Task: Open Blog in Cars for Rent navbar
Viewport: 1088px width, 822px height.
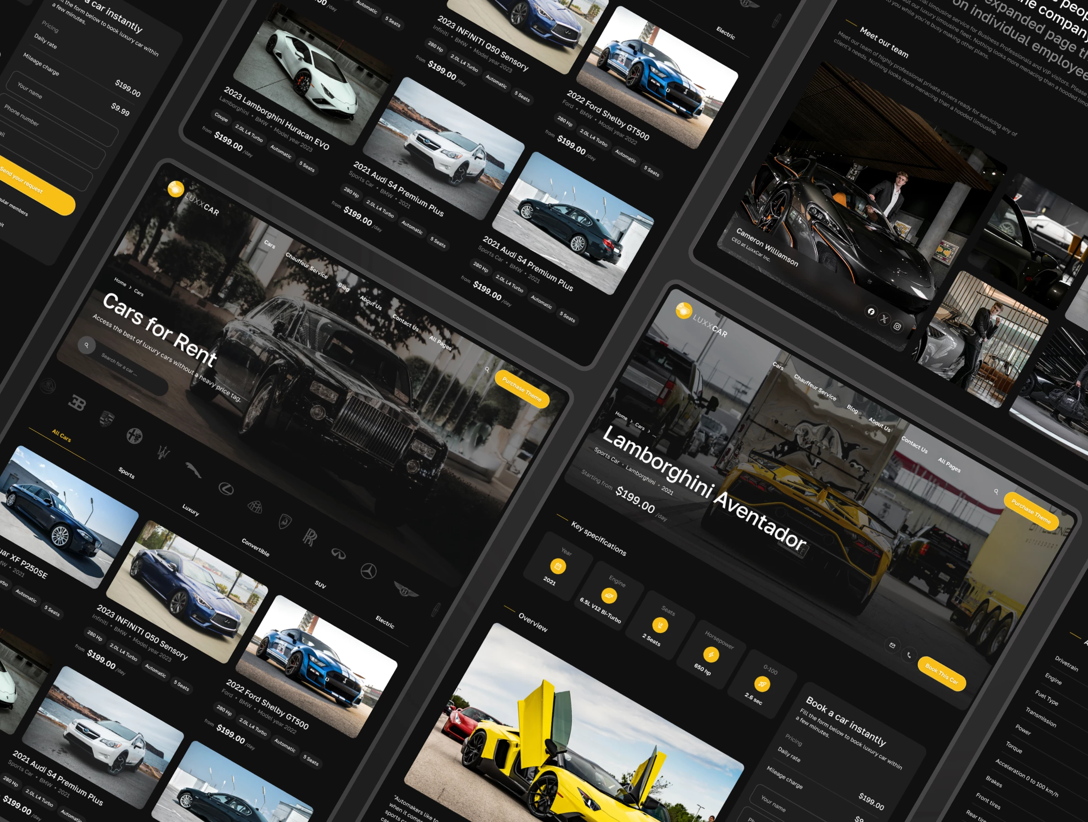Action: pyautogui.click(x=344, y=287)
